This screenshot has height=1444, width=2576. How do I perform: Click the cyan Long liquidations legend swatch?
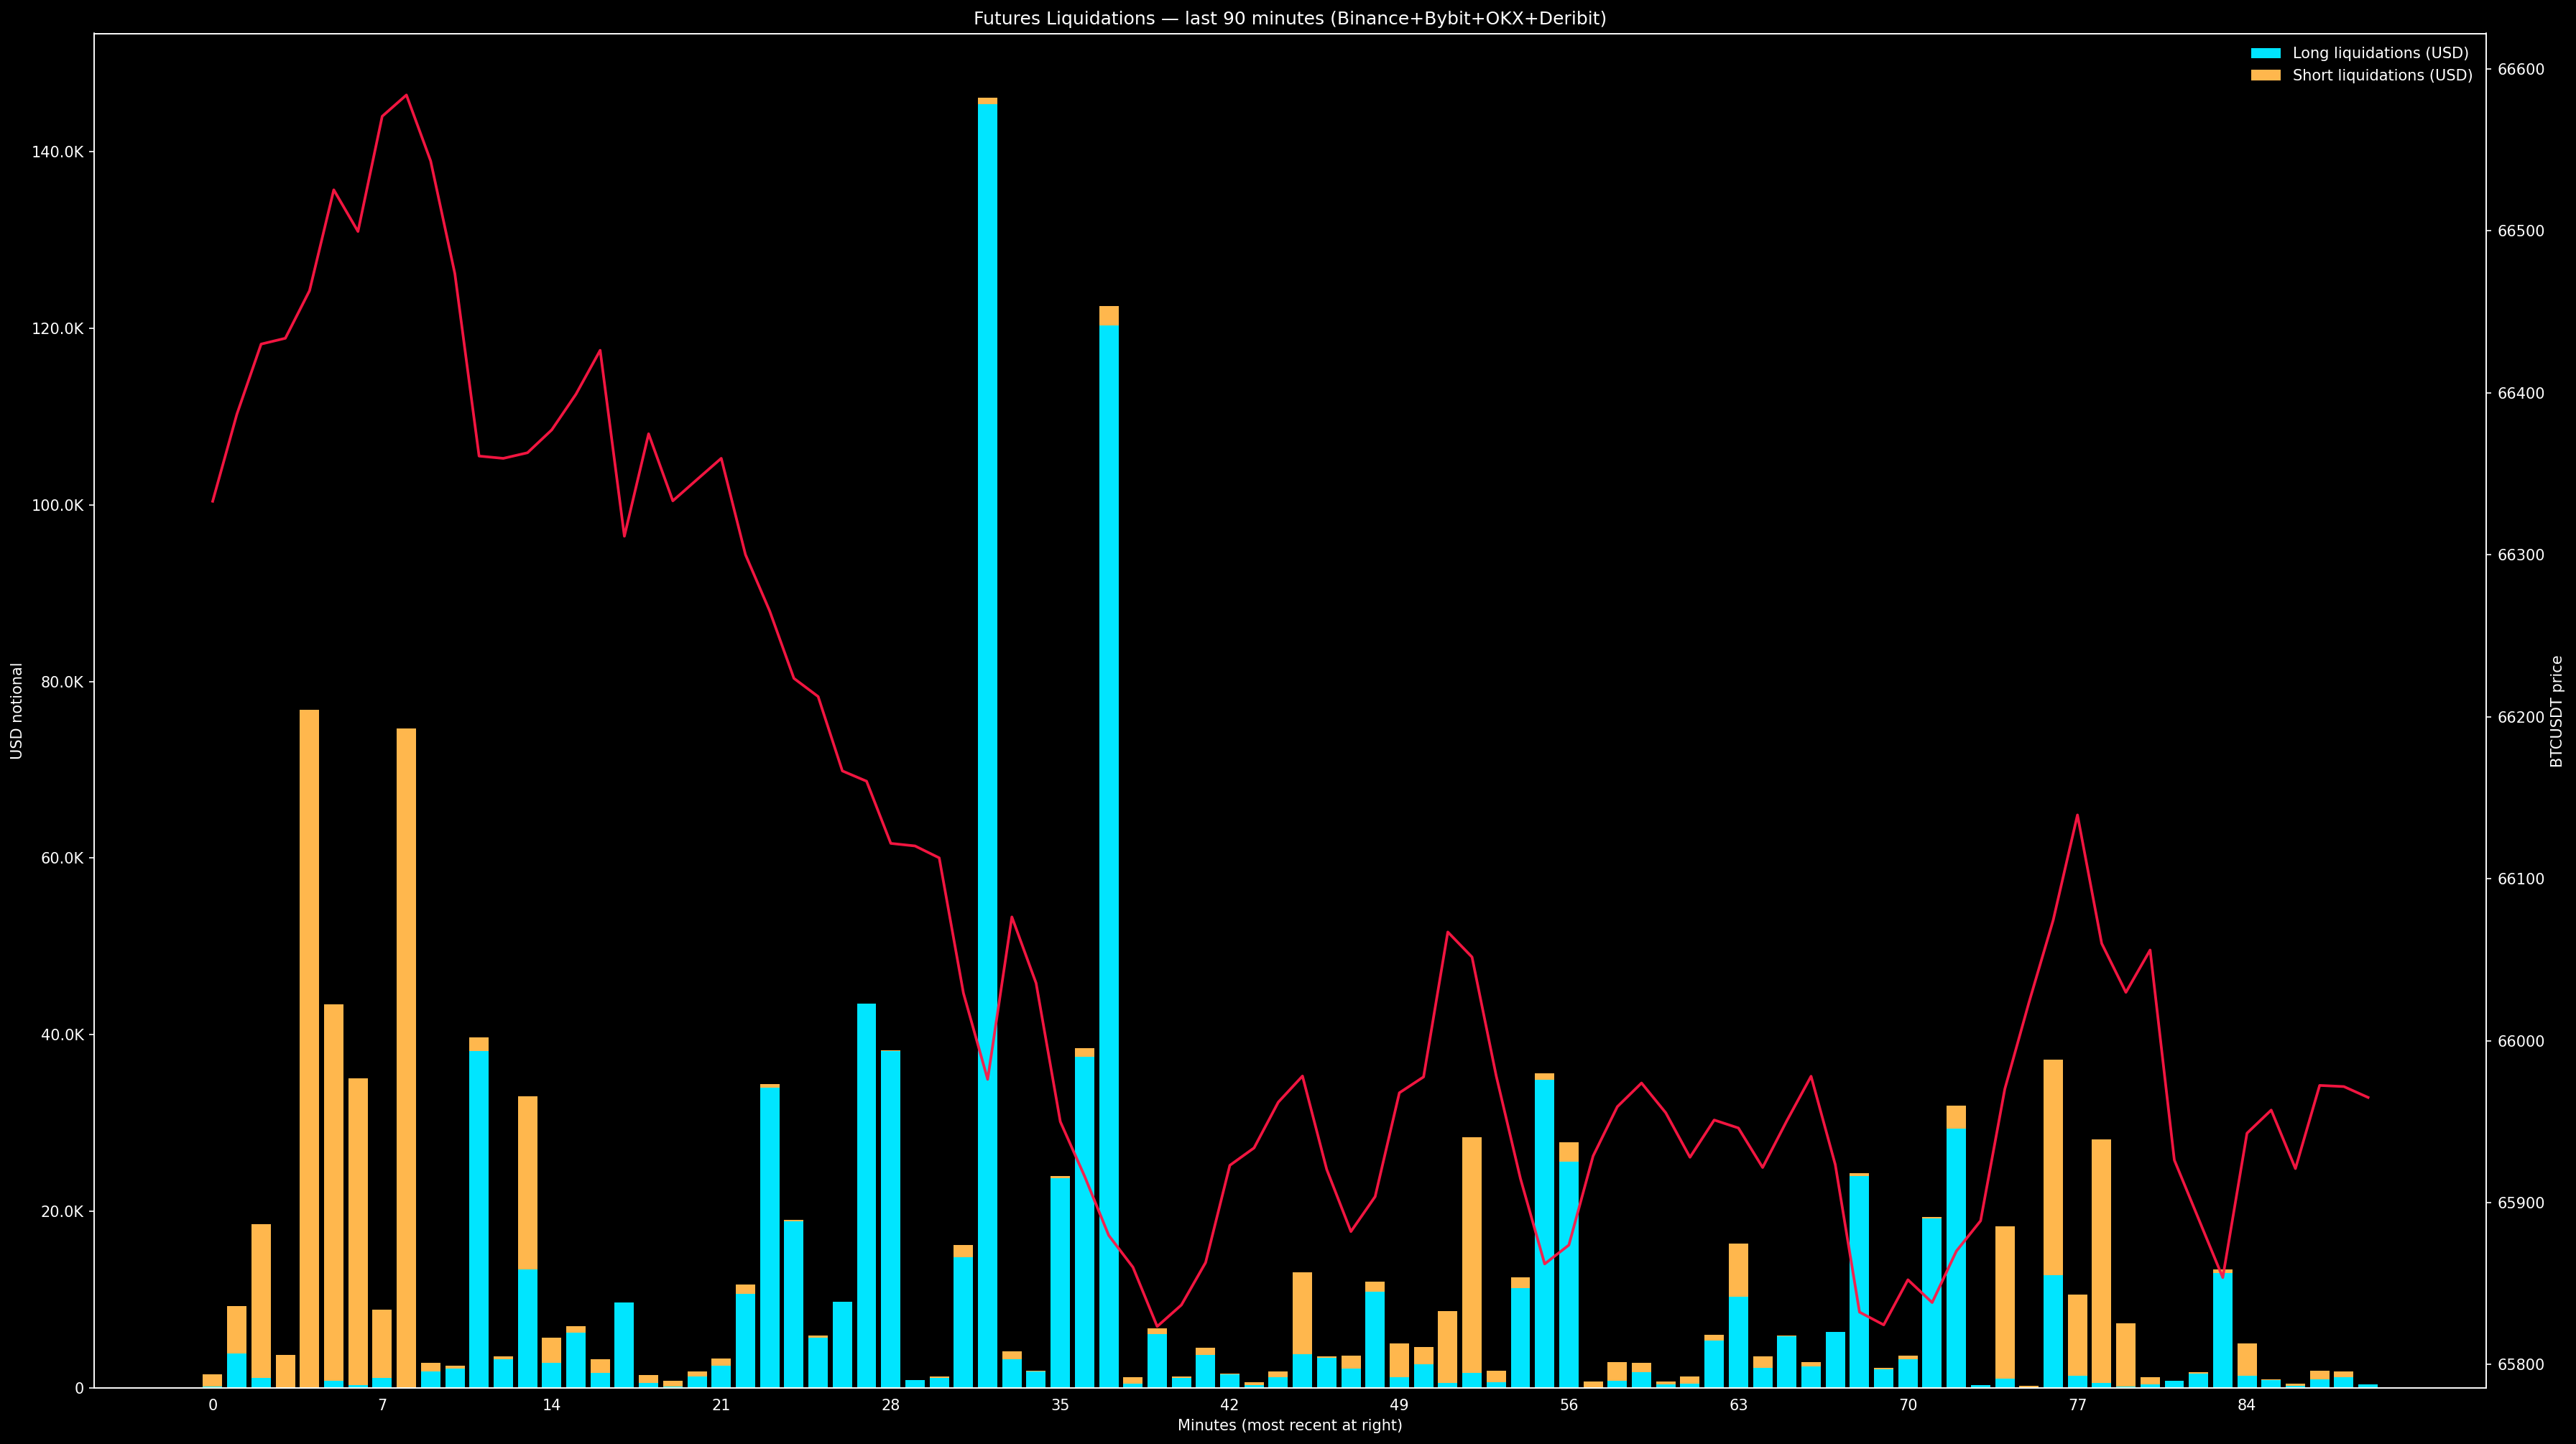click(x=2265, y=53)
